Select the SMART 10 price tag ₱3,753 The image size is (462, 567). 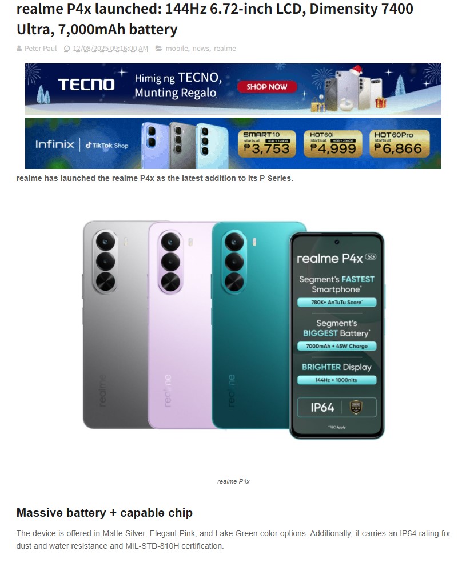267,143
